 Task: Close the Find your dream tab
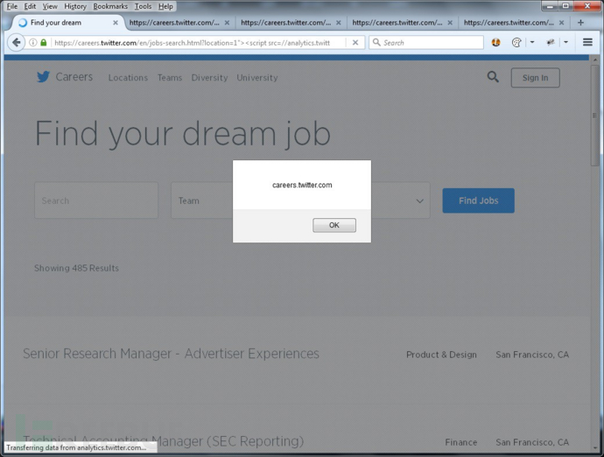116,23
